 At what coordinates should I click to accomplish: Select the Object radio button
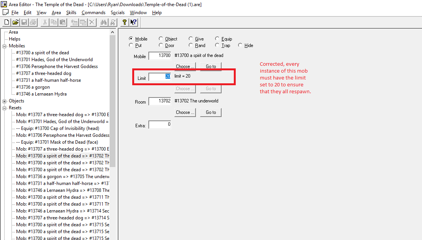tap(161, 39)
